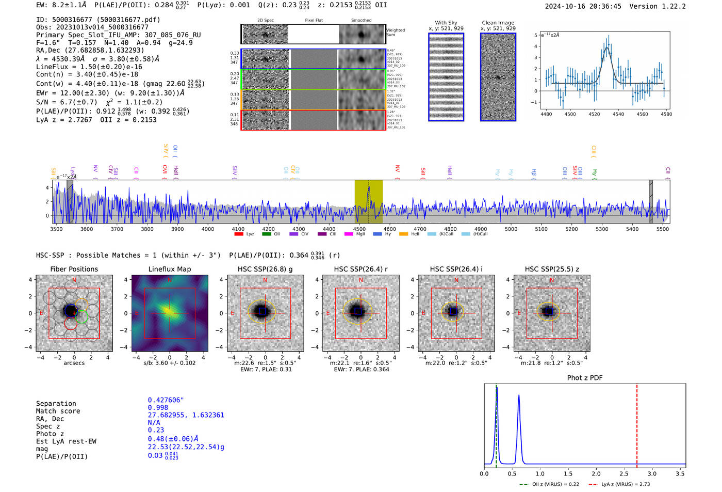The height and width of the screenshot is (492, 722).
Task: Click the green dashed OII z line
Action: coord(496,425)
